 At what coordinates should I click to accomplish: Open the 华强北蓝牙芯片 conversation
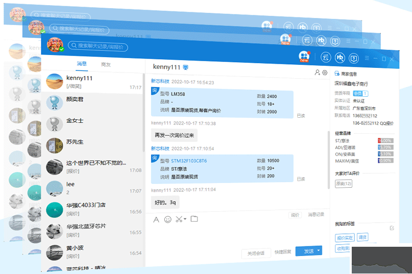pyautogui.click(x=93, y=230)
